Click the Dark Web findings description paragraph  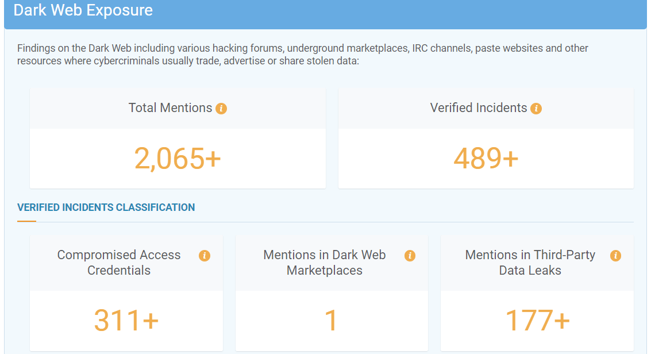(302, 55)
